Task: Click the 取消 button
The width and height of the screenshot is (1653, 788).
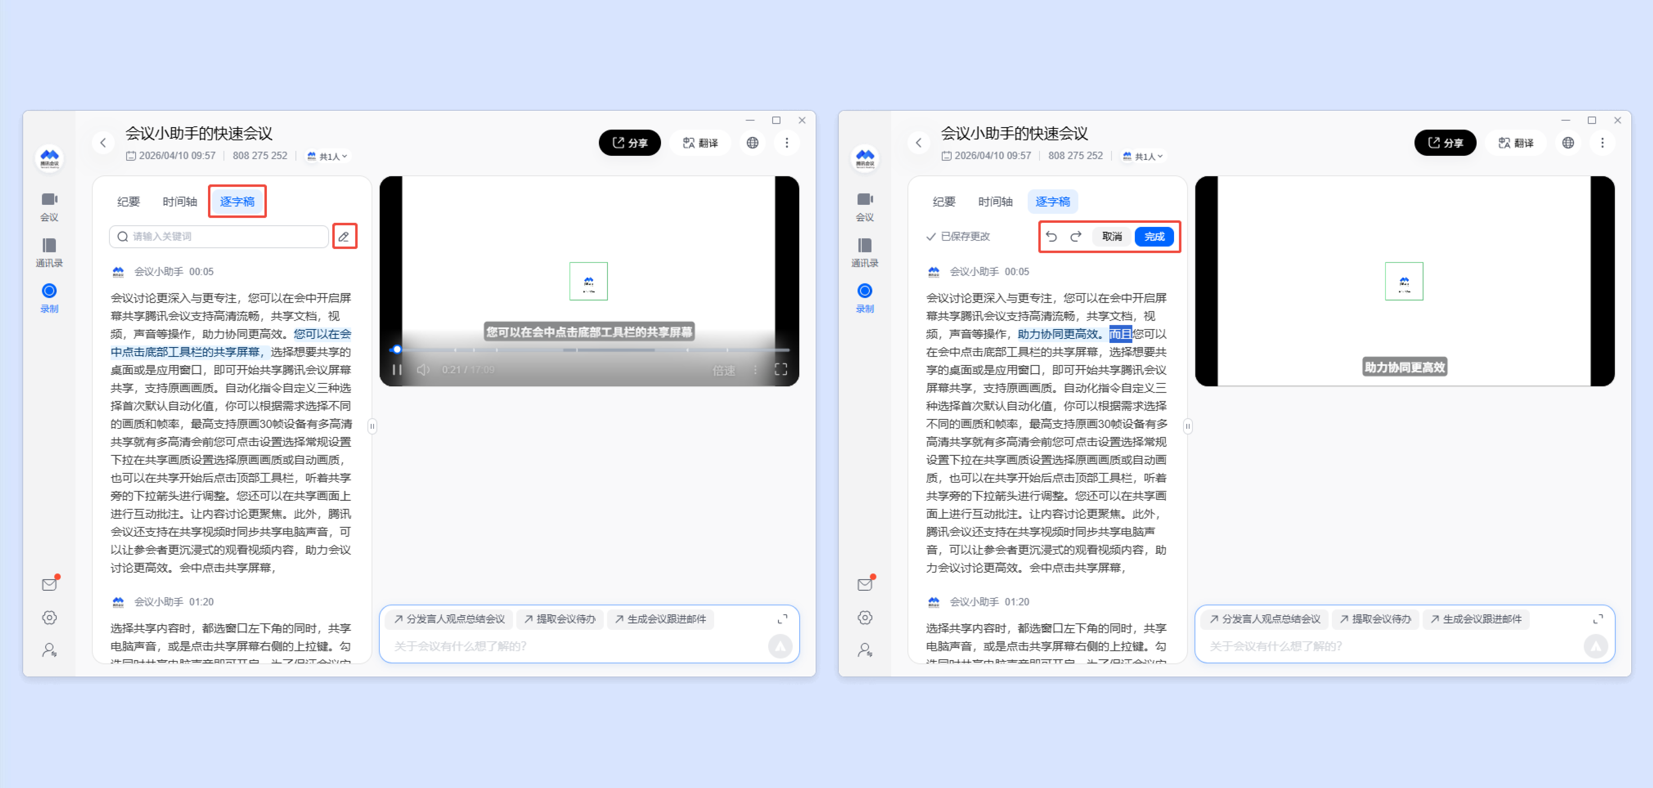Action: click(1111, 236)
